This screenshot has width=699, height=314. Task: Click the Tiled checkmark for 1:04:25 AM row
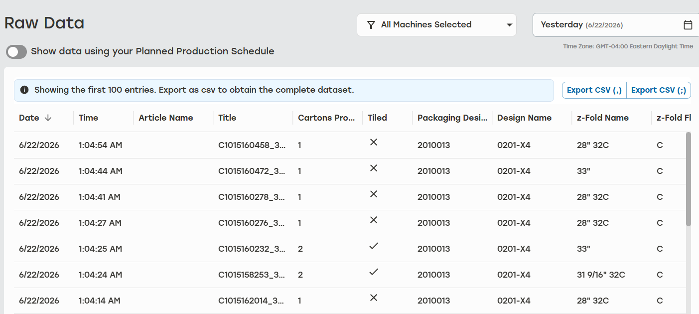tap(374, 246)
